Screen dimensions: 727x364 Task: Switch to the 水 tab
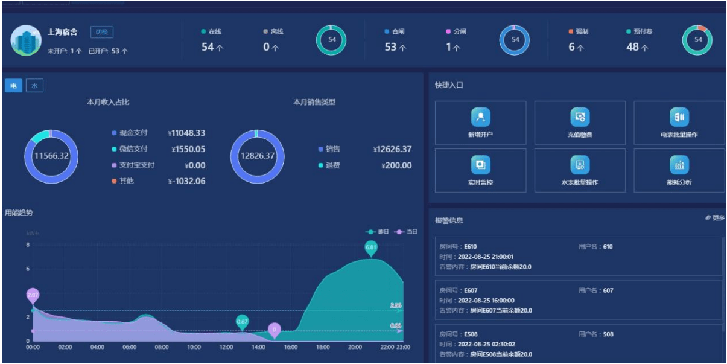(x=34, y=86)
